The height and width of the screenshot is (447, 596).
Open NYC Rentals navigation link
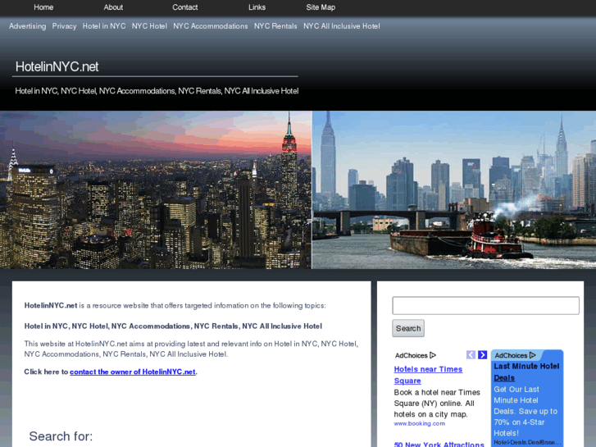[275, 26]
